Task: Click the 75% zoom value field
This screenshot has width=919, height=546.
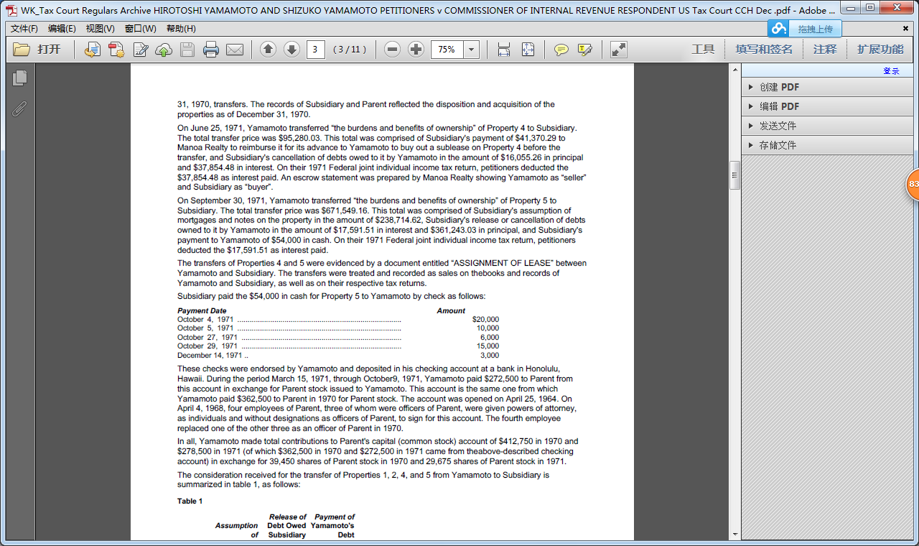Action: (x=447, y=50)
